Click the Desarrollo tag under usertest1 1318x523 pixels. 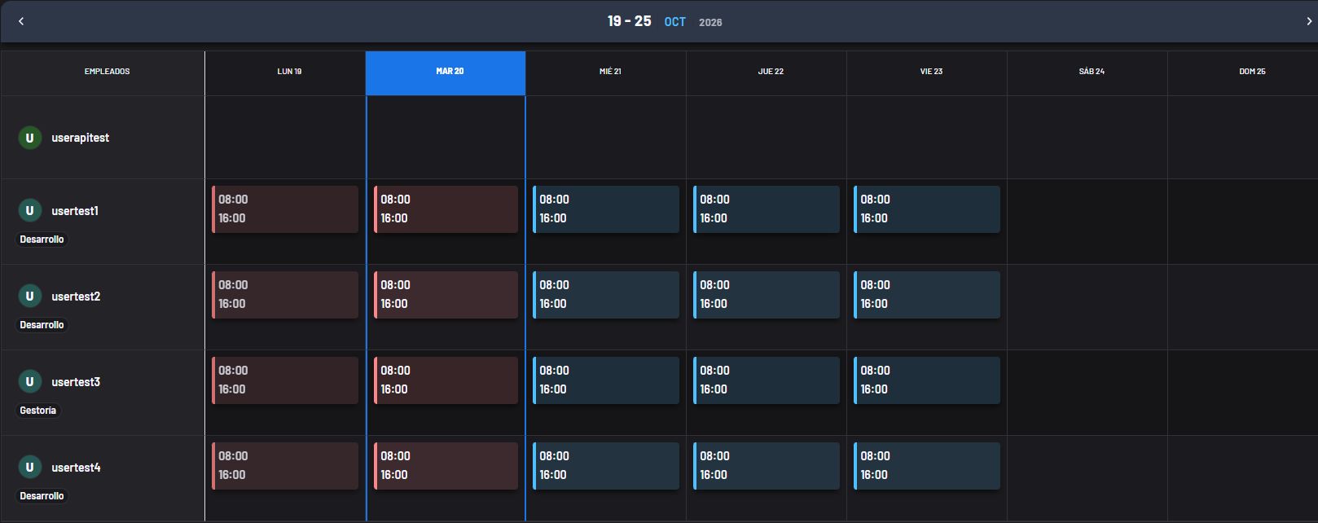[42, 240]
